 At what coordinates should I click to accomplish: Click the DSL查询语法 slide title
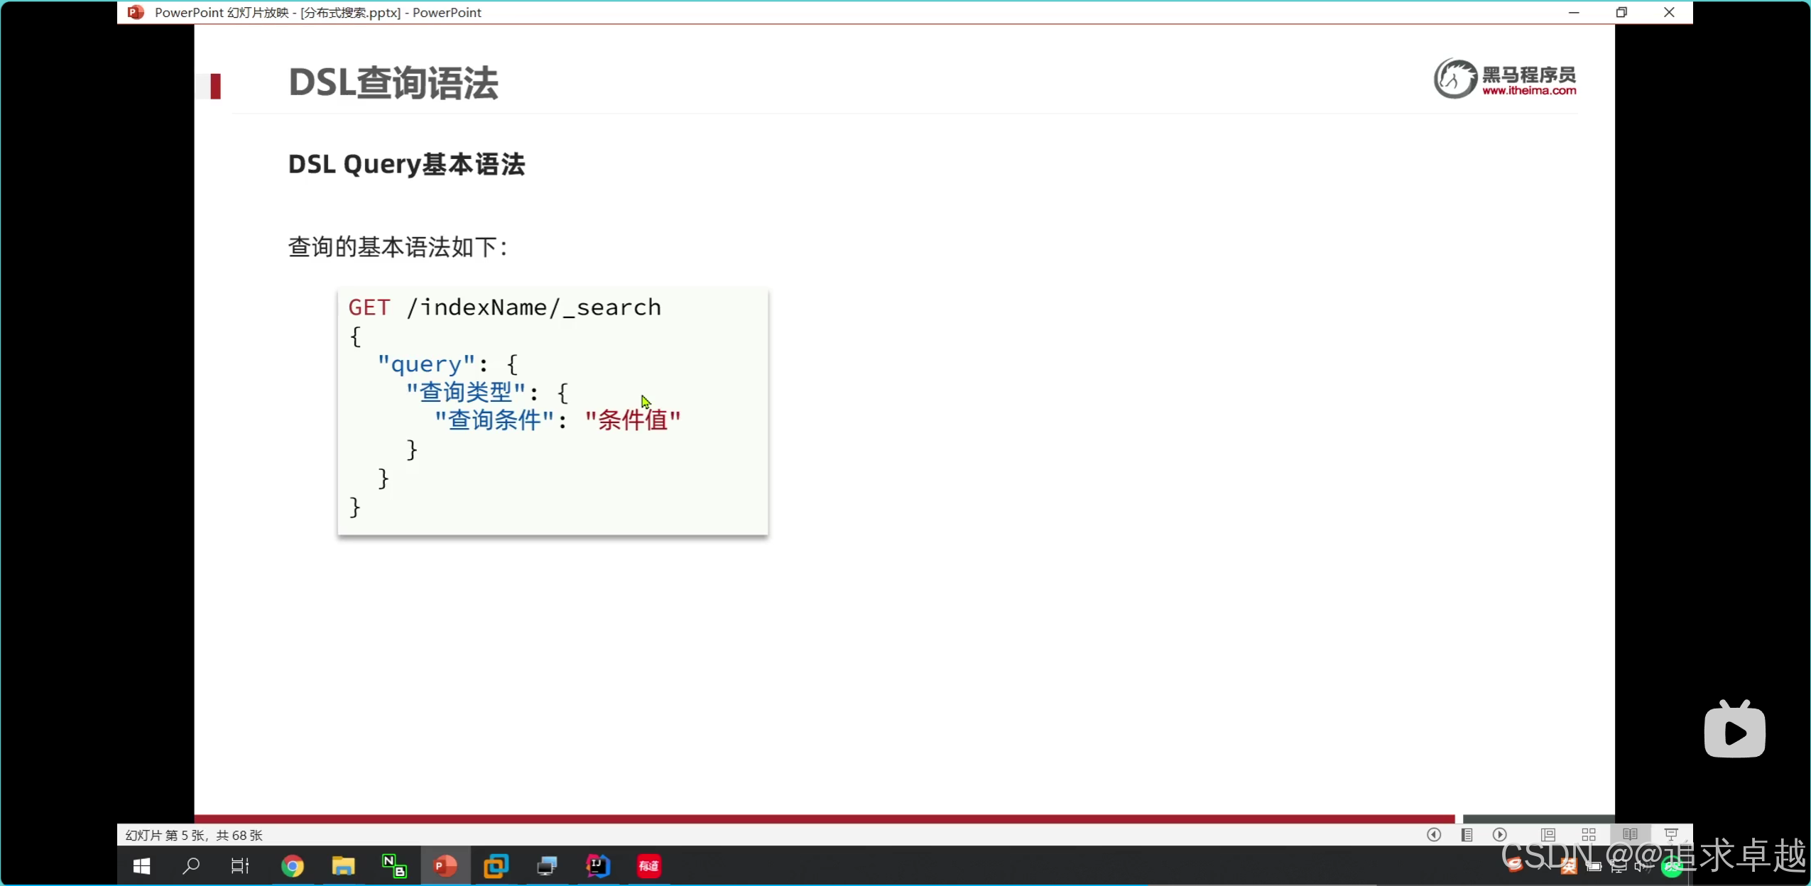[393, 83]
